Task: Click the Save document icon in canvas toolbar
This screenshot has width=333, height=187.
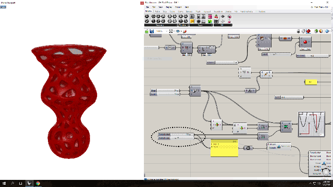Action: point(152,31)
